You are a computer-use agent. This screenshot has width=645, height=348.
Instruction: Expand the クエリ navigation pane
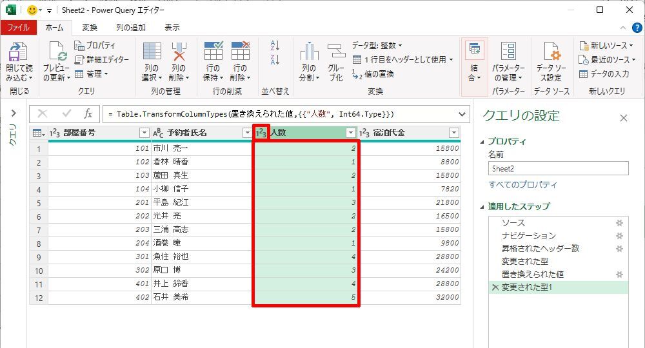[x=13, y=114]
